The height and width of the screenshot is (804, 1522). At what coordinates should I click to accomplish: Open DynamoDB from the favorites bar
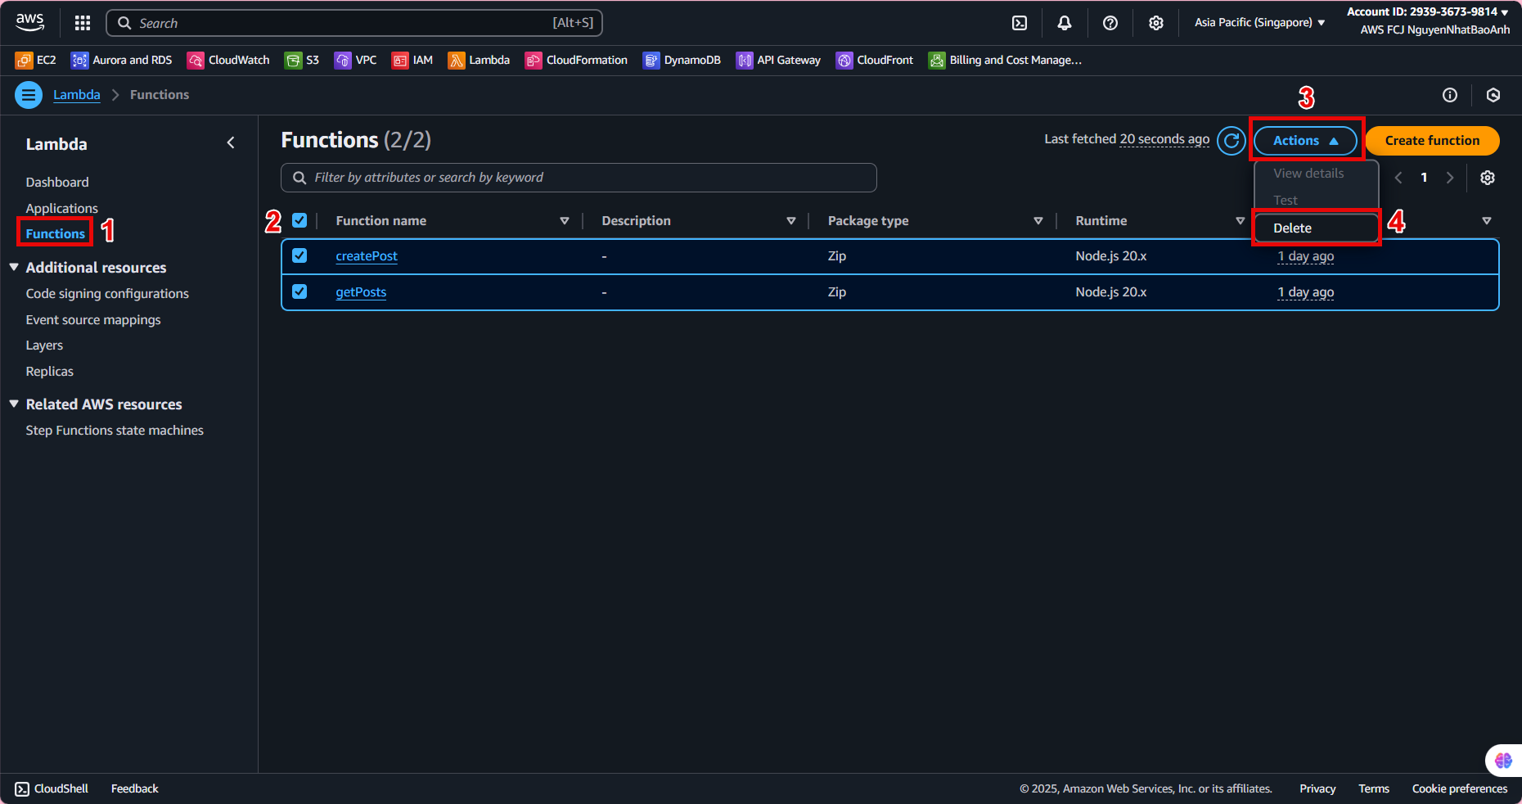[x=682, y=60]
